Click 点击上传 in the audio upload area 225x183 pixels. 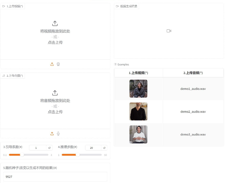tap(55, 112)
